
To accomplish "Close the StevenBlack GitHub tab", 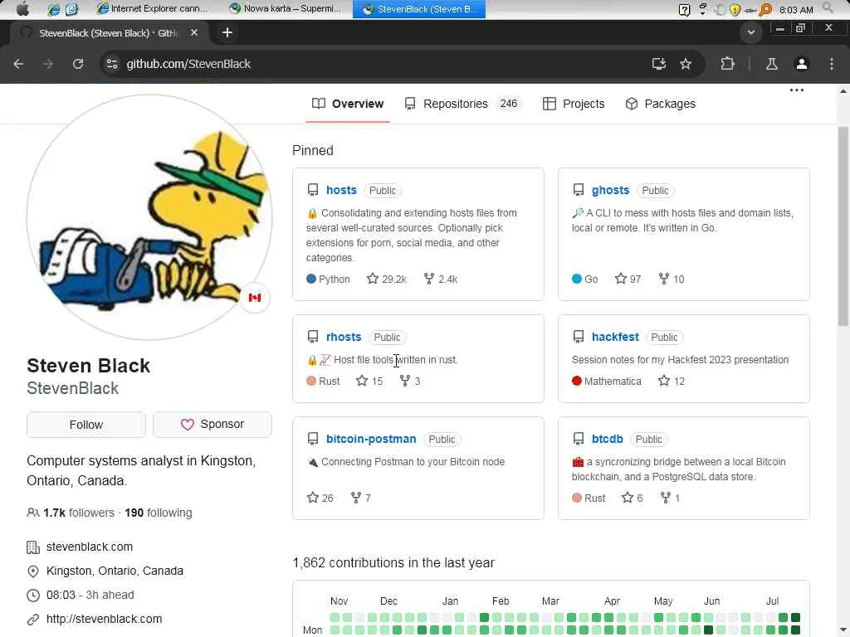I will tap(194, 33).
